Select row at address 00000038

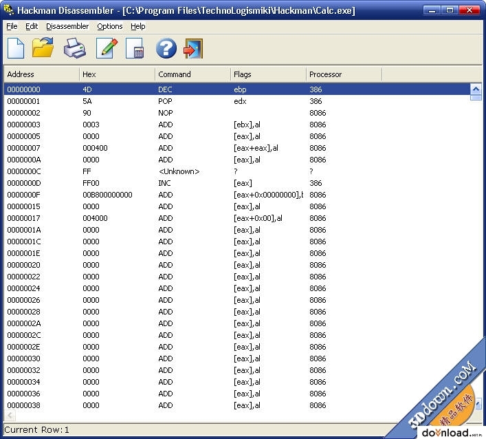point(237,405)
